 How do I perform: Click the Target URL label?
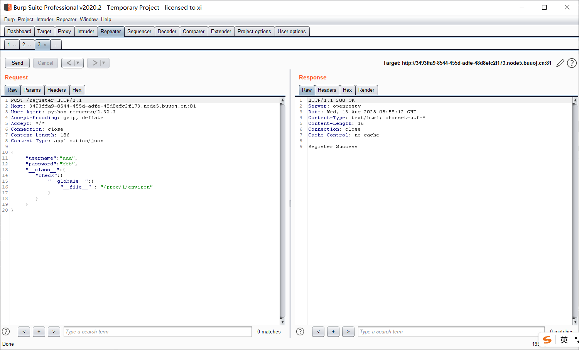(467, 63)
